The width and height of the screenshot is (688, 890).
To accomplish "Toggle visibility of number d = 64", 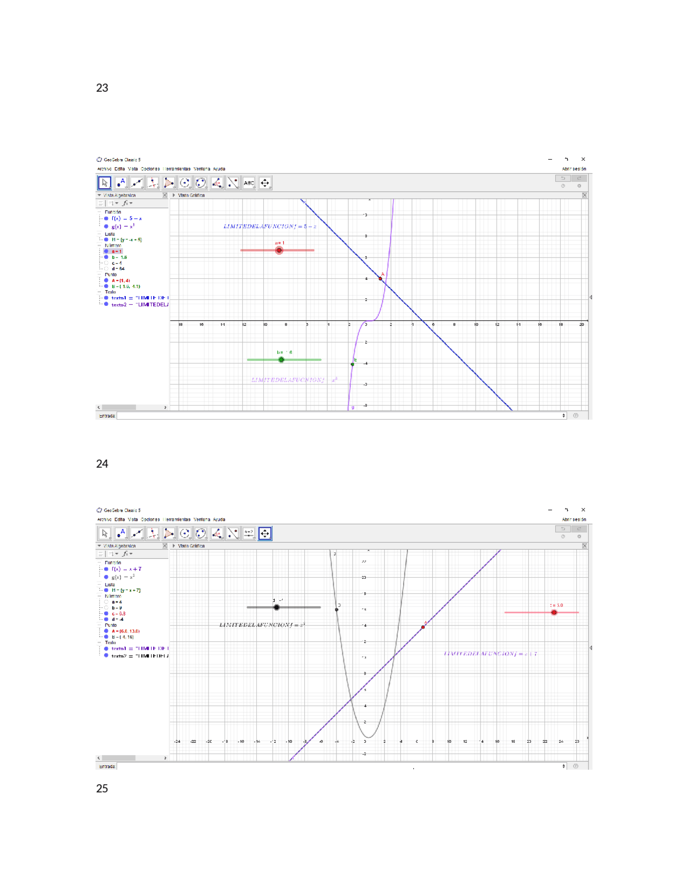I will [x=106, y=269].
